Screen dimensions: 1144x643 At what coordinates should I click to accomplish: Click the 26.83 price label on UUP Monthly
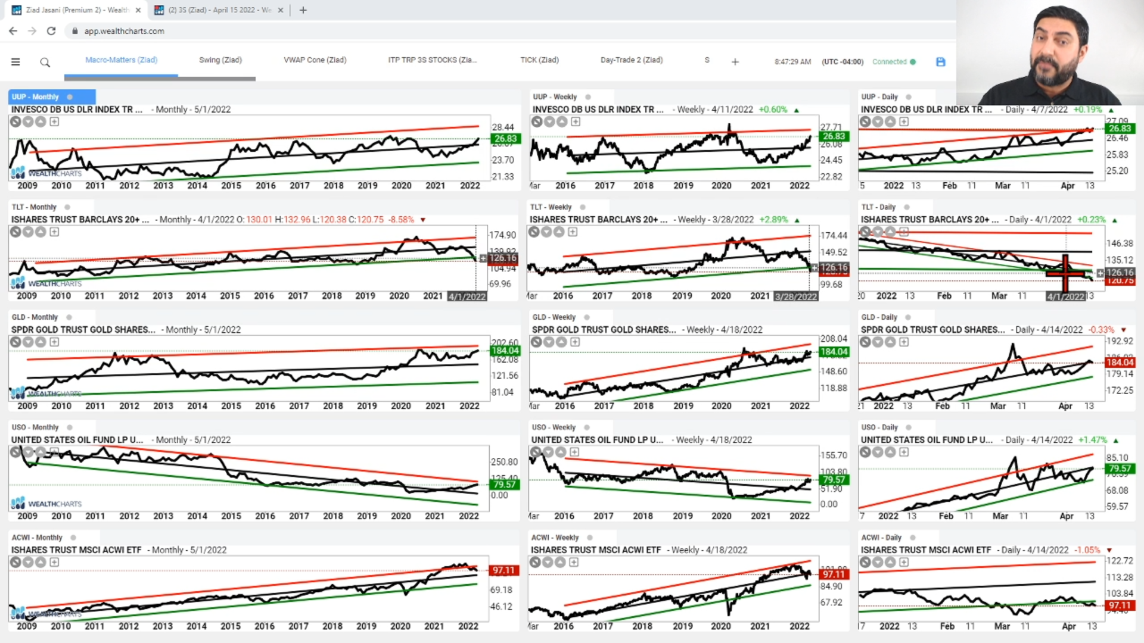[x=505, y=139]
